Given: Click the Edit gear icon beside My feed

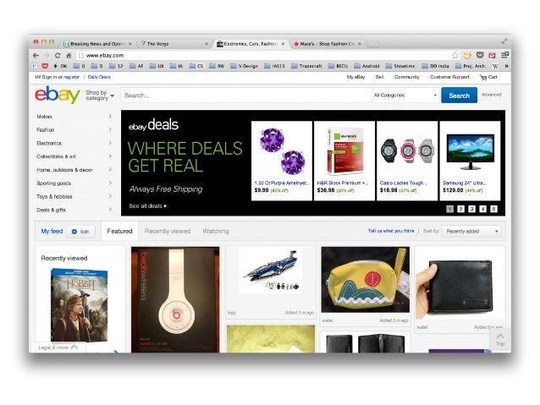Looking at the screenshot, I should point(74,232).
